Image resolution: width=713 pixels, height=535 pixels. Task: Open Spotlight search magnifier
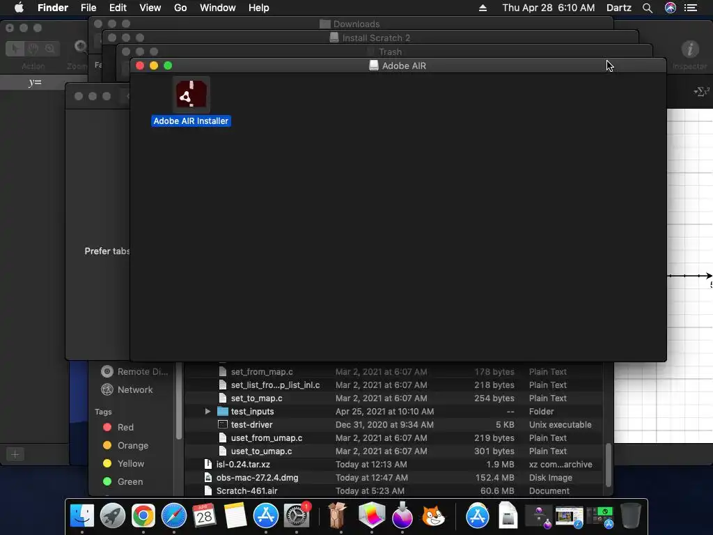pyautogui.click(x=648, y=8)
